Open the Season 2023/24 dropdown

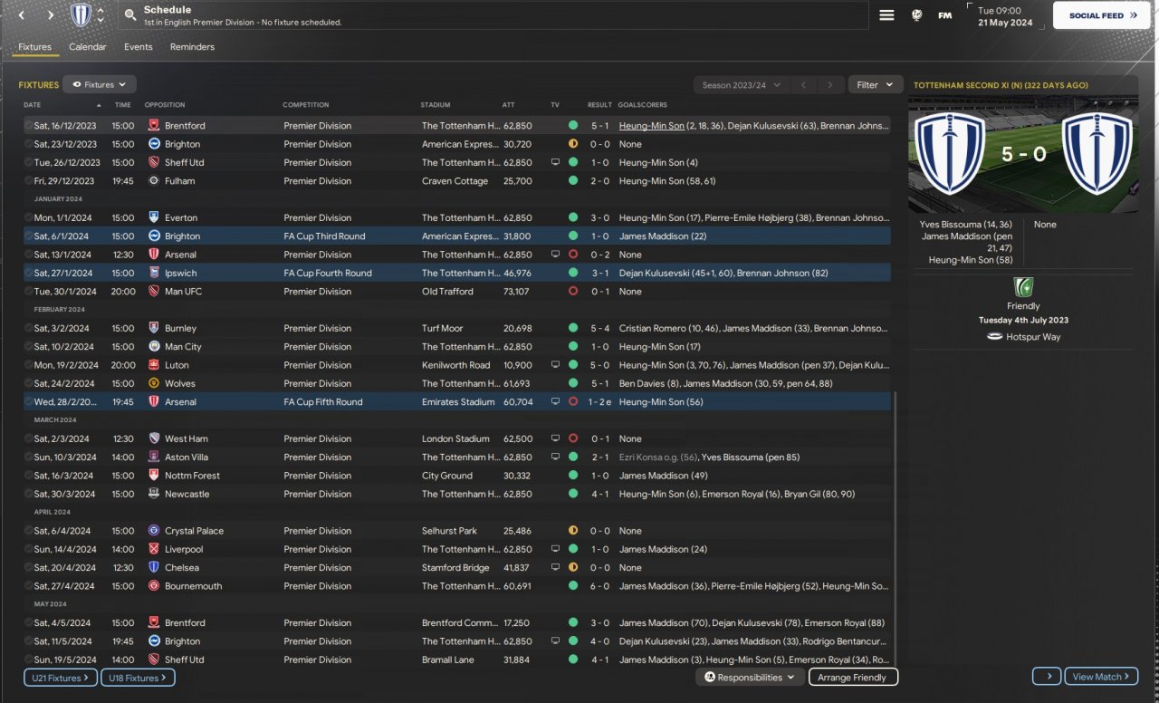pos(742,85)
